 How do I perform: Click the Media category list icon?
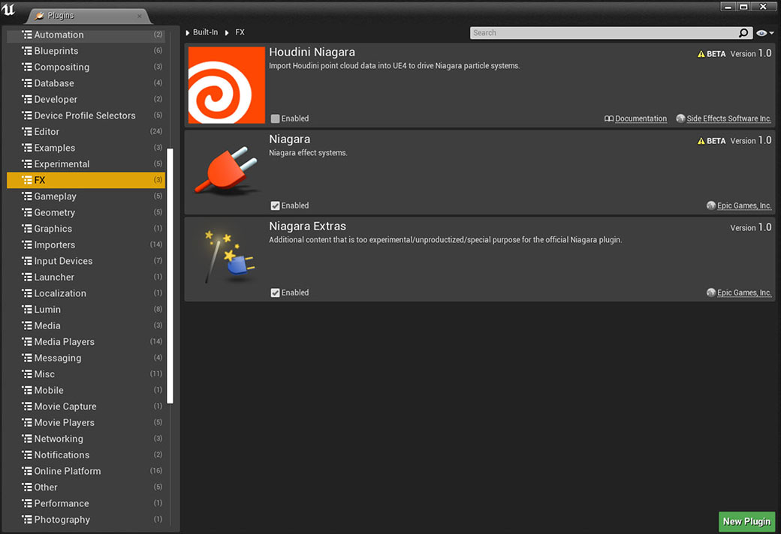tap(27, 325)
